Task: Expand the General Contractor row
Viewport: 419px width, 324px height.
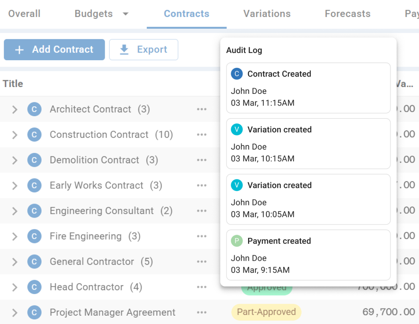Action: click(14, 261)
